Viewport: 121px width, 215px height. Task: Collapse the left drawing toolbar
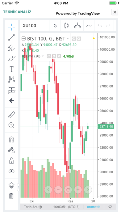tap(18, 187)
